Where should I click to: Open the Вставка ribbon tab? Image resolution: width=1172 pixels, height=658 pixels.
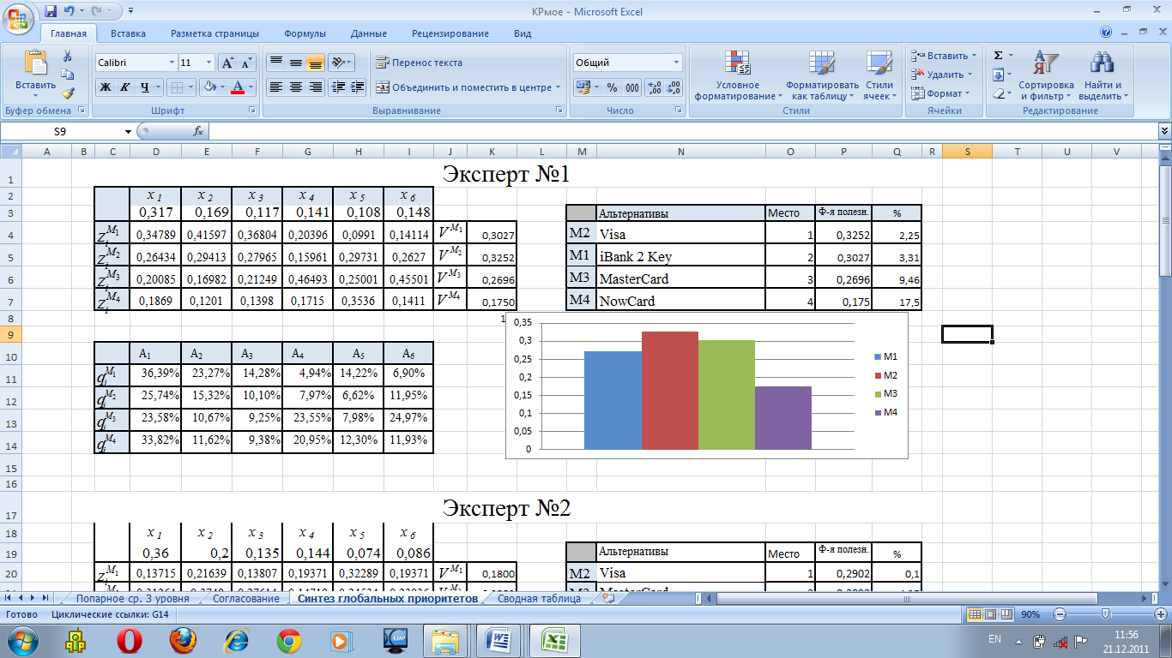[128, 33]
